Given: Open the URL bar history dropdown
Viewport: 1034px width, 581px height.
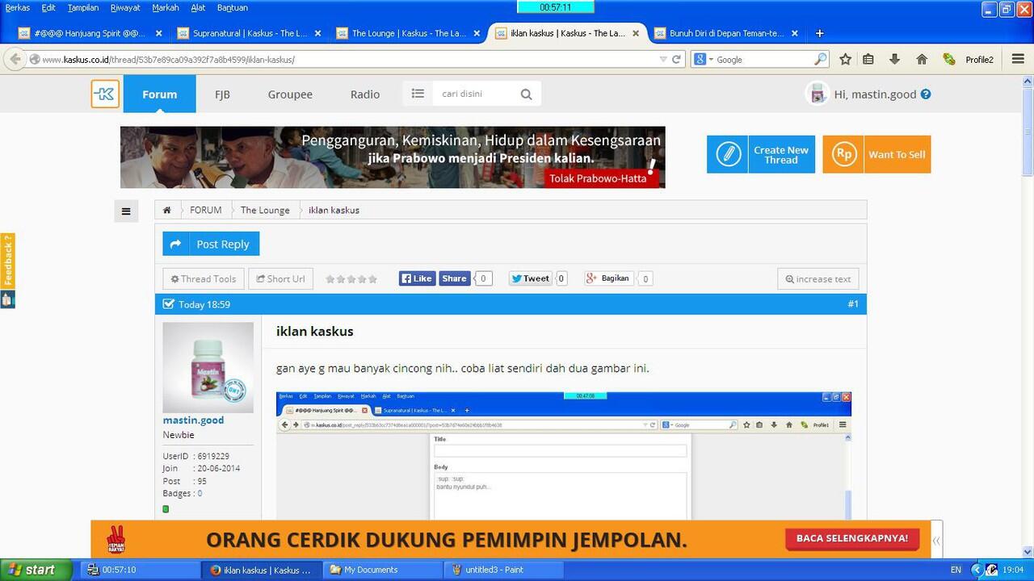Looking at the screenshot, I should tap(663, 59).
